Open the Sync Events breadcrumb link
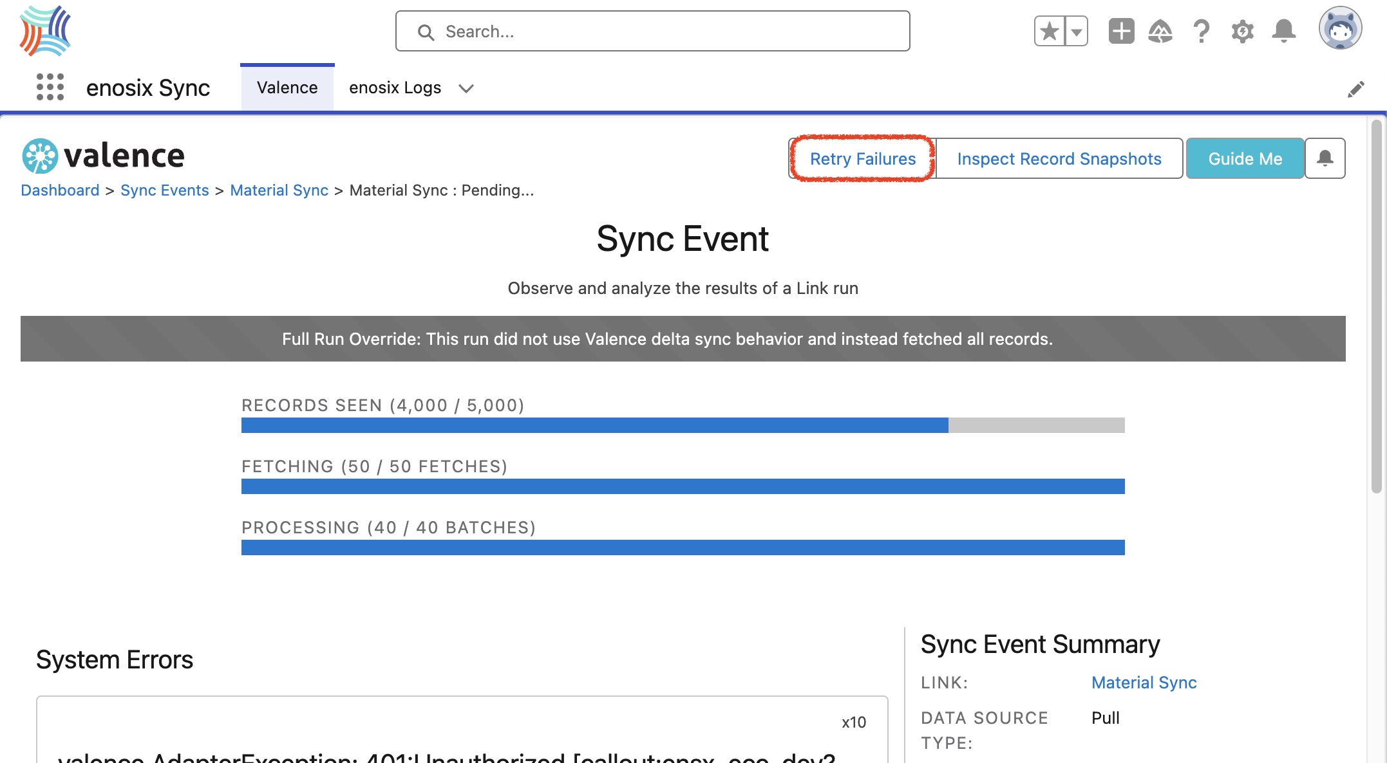Image resolution: width=1387 pixels, height=763 pixels. (x=164, y=190)
